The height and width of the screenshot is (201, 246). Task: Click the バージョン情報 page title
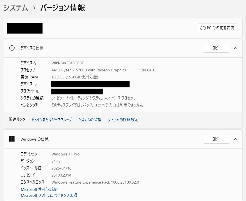coord(63,8)
